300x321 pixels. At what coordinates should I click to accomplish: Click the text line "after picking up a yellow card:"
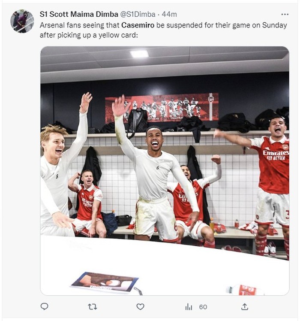click(89, 35)
